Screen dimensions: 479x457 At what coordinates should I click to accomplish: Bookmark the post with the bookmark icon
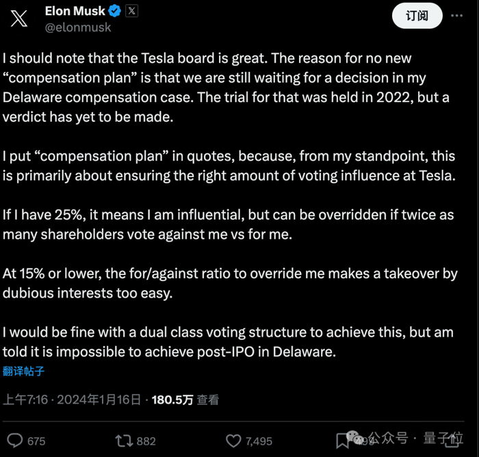[343, 440]
